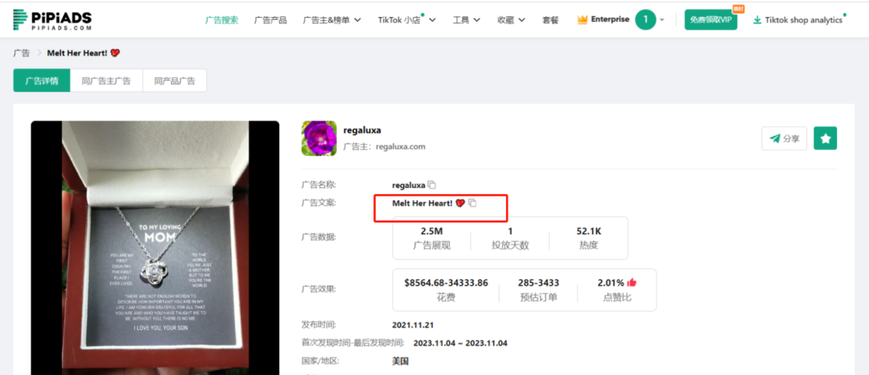Click the like ratio thumbs-up icon
The width and height of the screenshot is (869, 375).
[632, 282]
